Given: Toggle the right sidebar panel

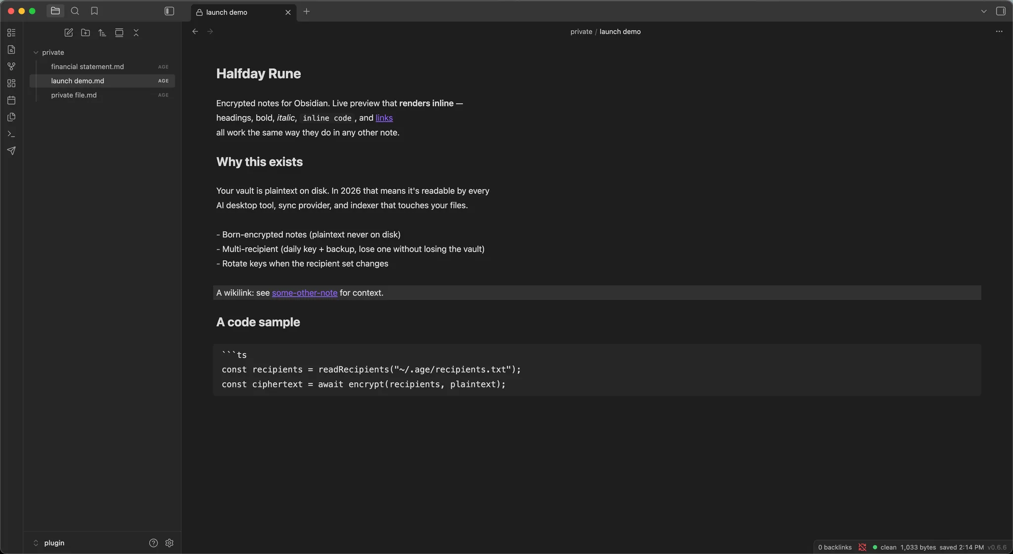Looking at the screenshot, I should 1001,11.
